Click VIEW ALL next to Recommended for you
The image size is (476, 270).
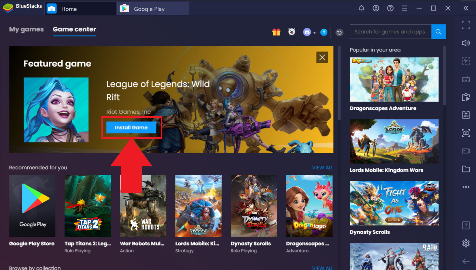click(323, 168)
